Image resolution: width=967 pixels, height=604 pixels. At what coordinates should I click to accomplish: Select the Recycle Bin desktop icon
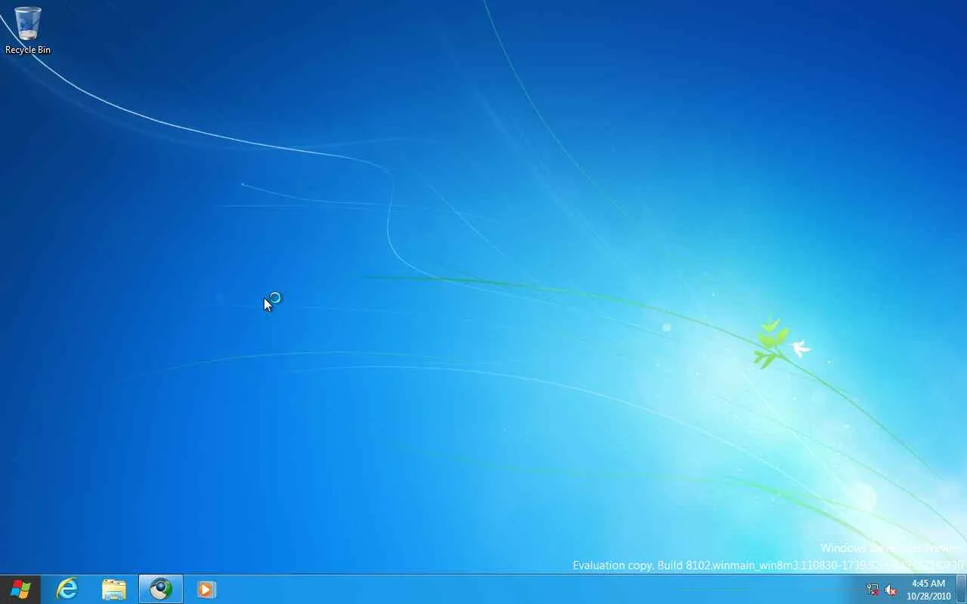[x=28, y=30]
